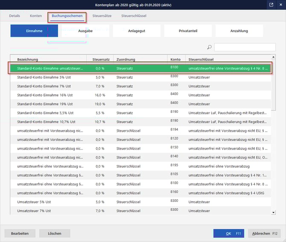Click the scroll down arrow of the table

point(273,212)
